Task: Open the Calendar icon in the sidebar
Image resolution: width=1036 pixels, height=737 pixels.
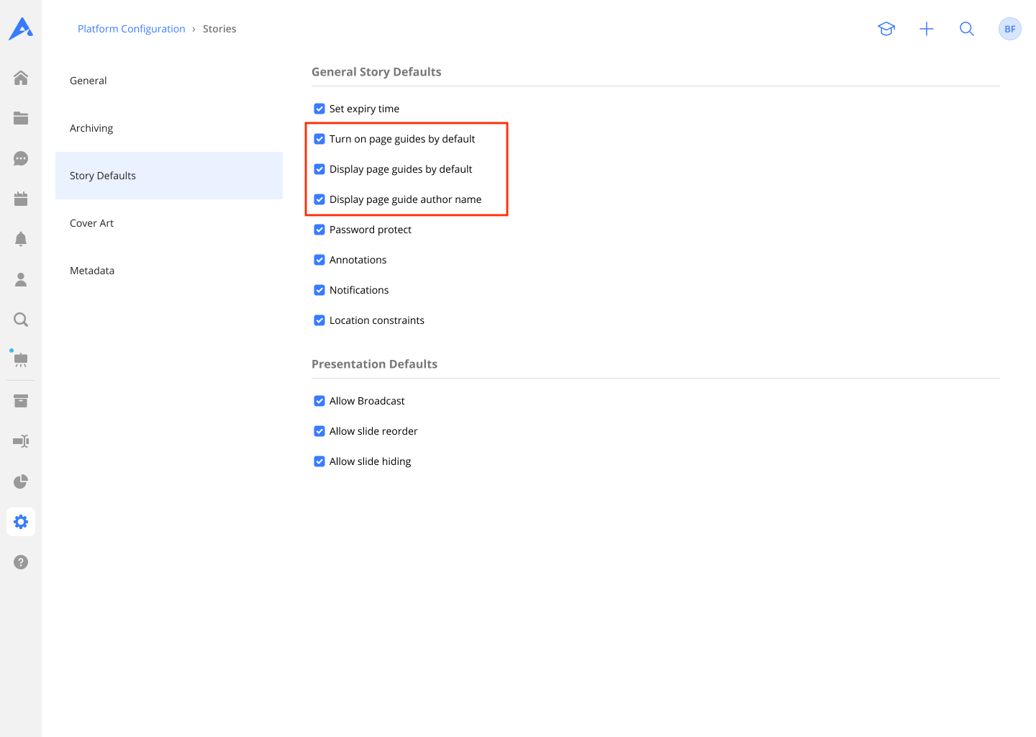Action: (x=21, y=199)
